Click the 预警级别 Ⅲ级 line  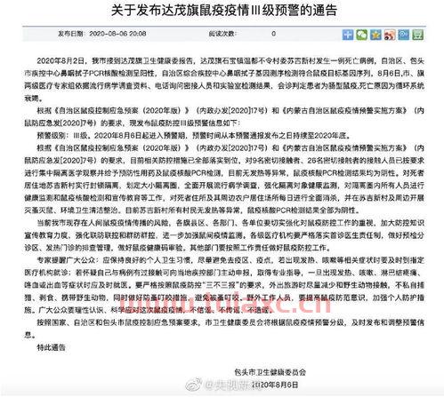click(193, 136)
